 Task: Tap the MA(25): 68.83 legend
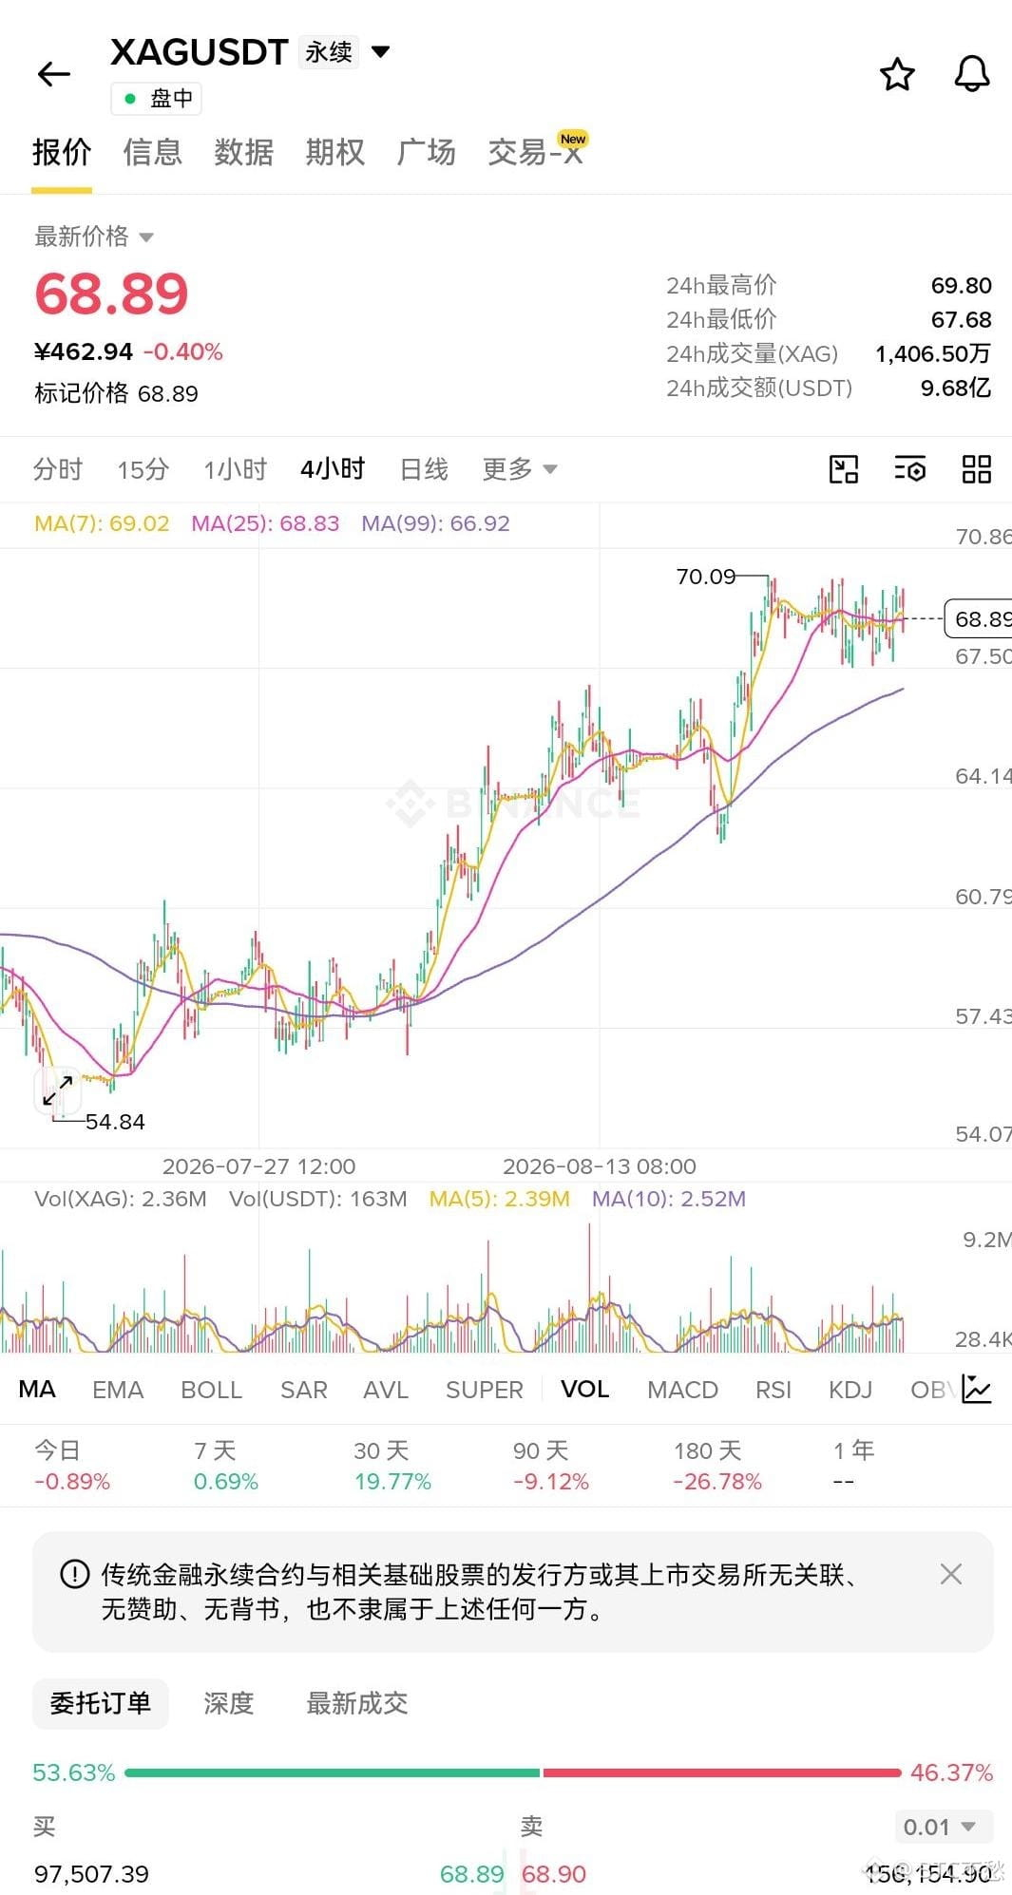[x=265, y=523]
